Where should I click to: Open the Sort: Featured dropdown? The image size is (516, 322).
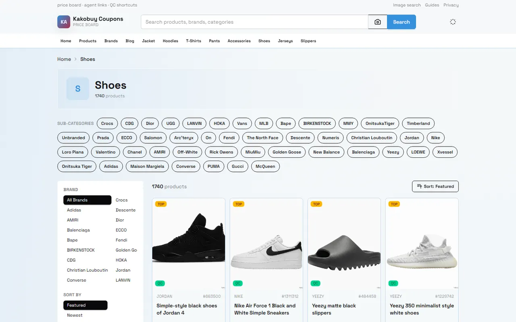[x=435, y=186]
